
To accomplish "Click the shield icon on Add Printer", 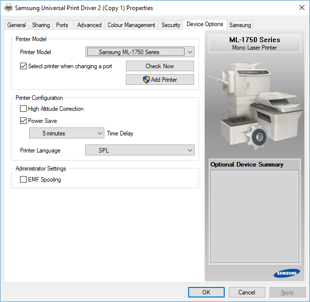I will coord(146,80).
